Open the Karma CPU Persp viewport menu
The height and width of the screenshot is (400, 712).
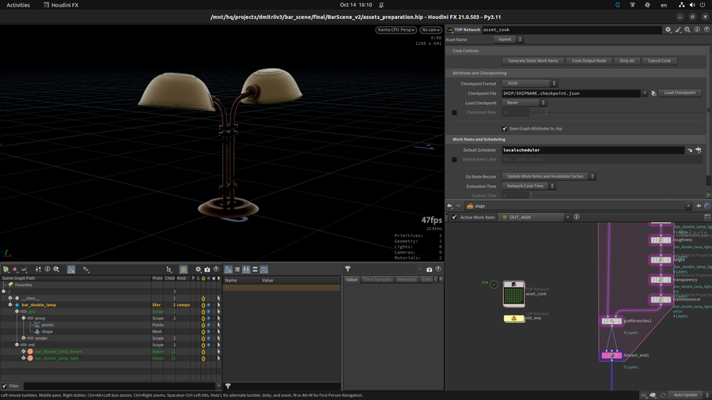click(x=396, y=30)
